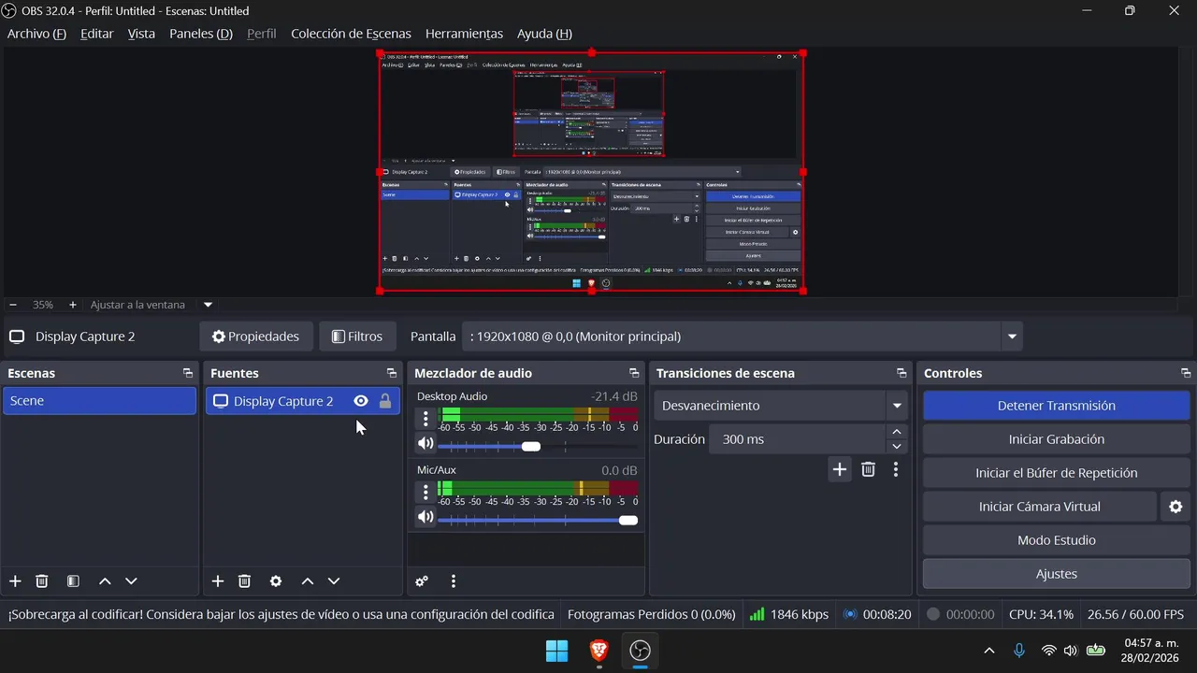Zoom in preview with plus icon
The height and width of the screenshot is (673, 1197).
73,305
